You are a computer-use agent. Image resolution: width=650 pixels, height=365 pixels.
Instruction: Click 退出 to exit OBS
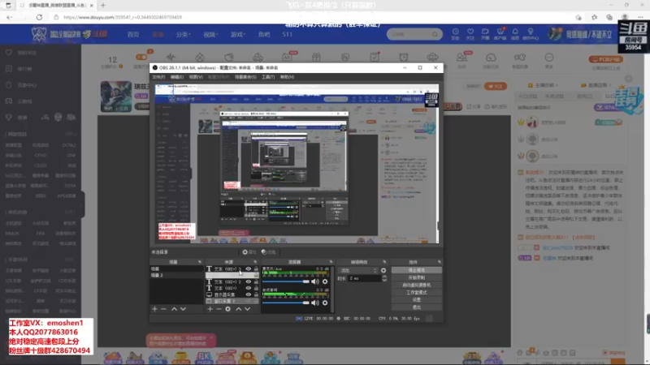click(417, 307)
